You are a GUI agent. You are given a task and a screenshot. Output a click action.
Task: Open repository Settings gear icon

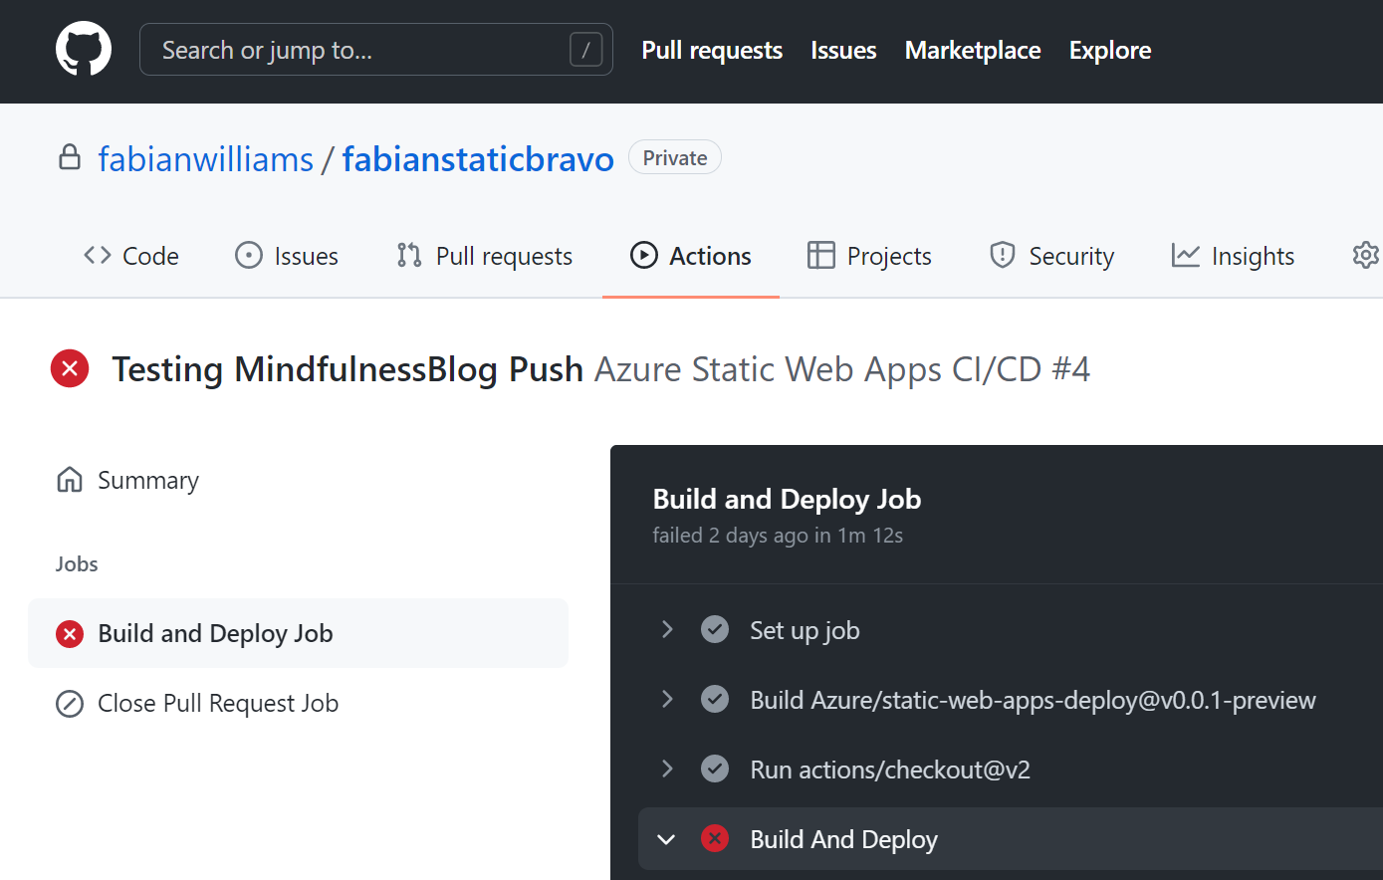coord(1366,256)
